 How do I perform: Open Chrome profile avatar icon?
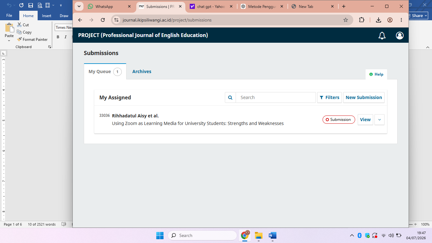tap(390, 20)
